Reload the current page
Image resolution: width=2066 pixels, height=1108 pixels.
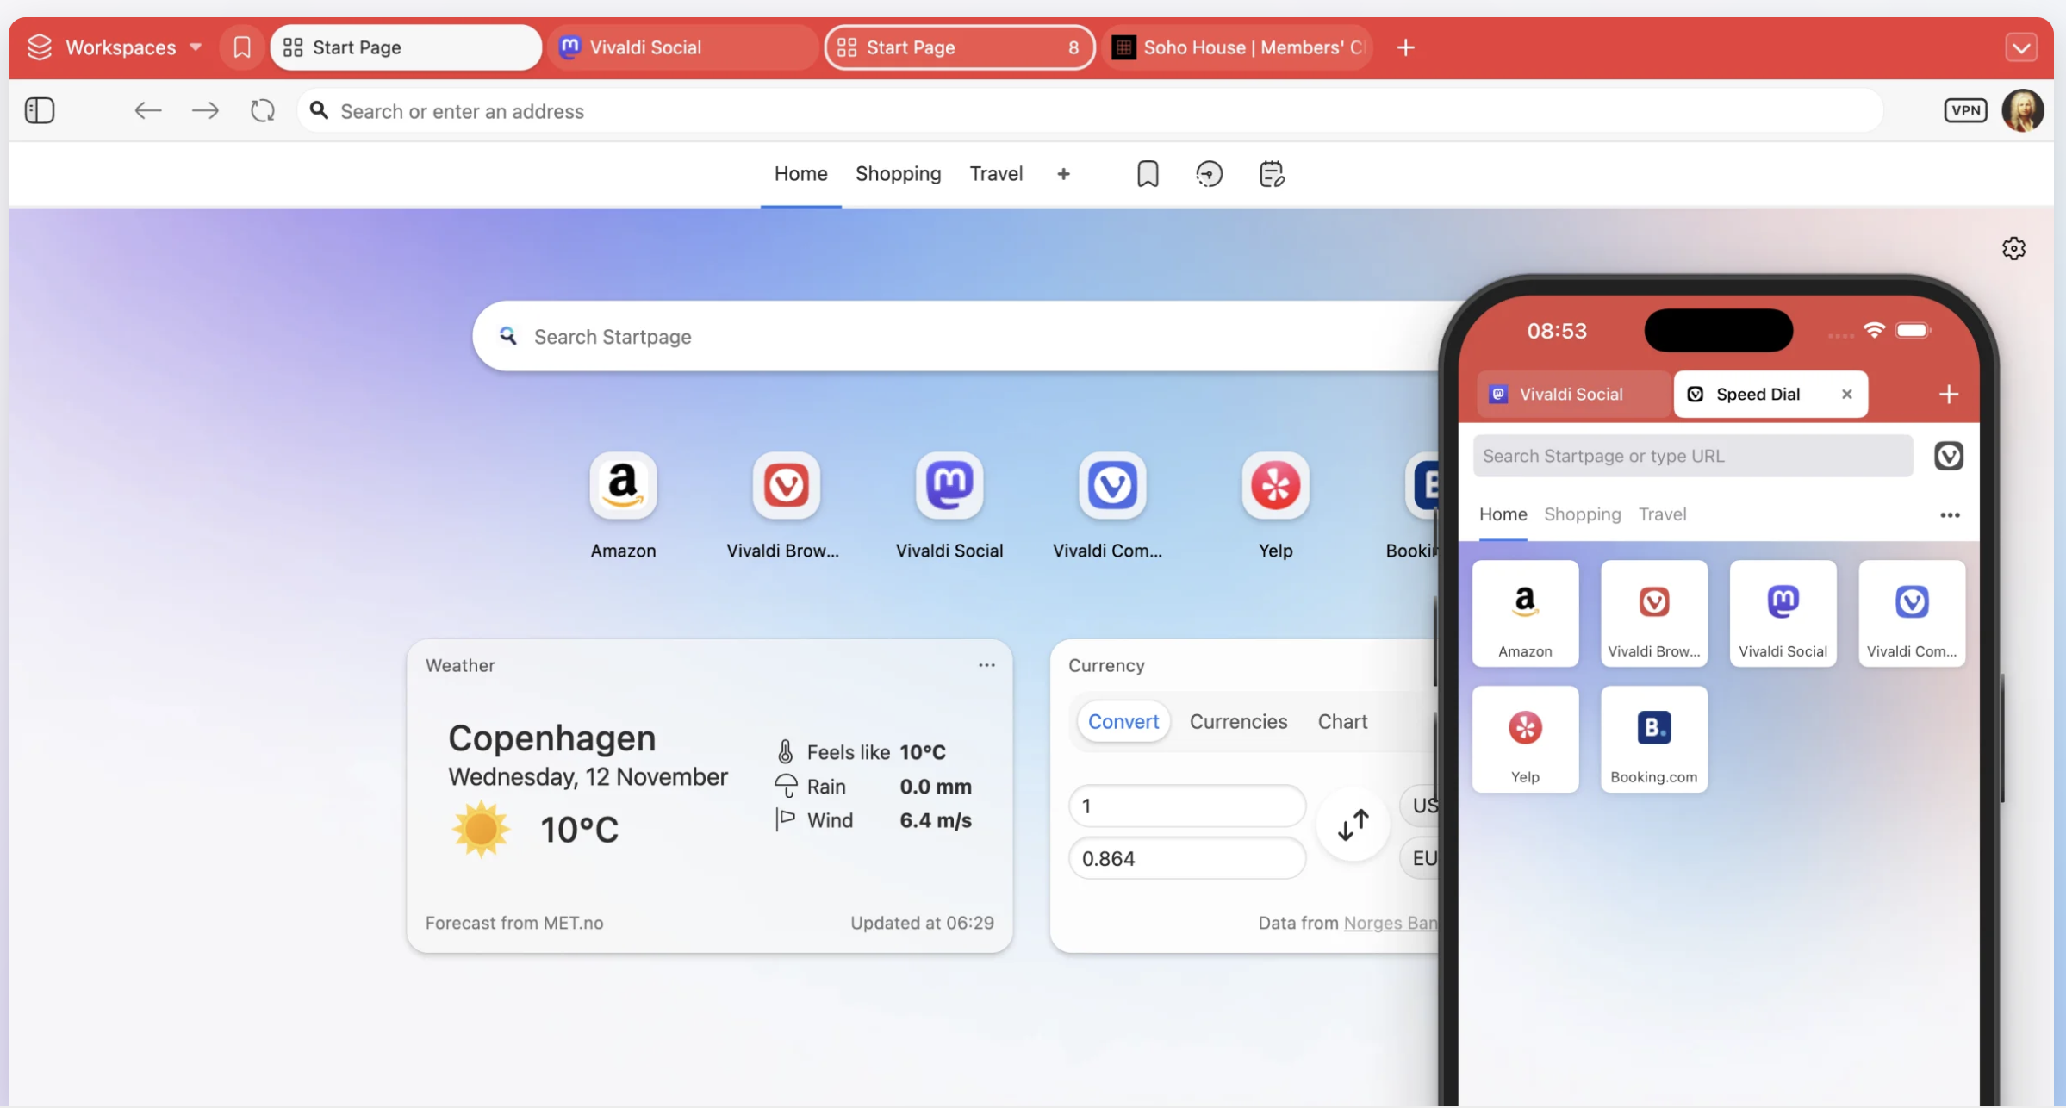[x=263, y=110]
